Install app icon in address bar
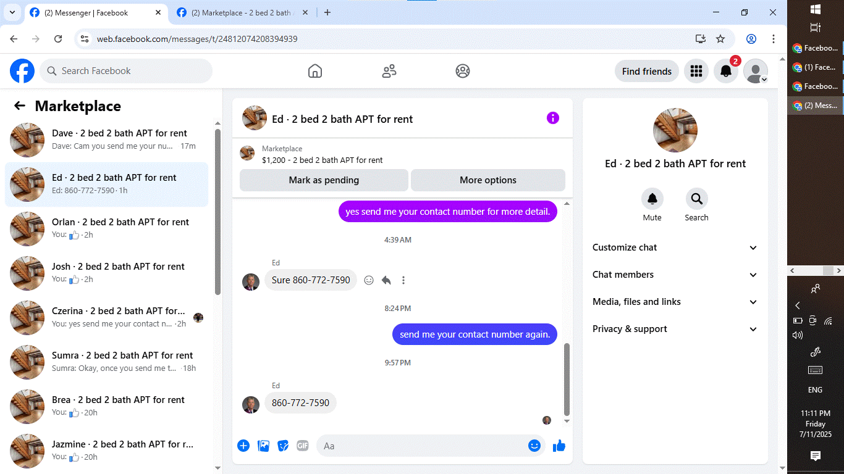 pyautogui.click(x=701, y=39)
